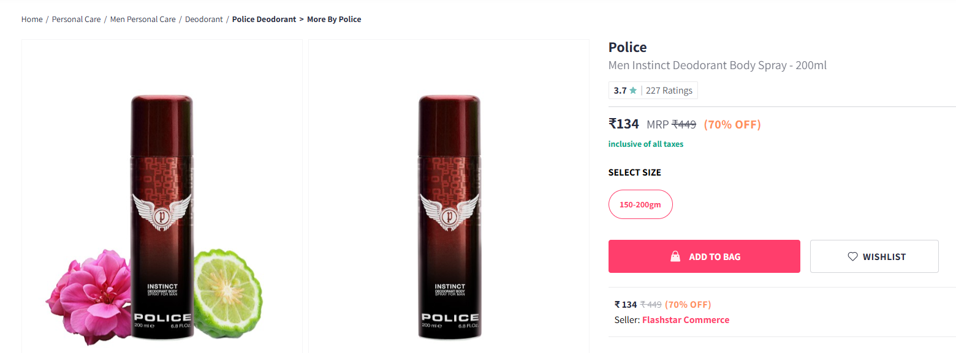
Task: Navigate to Men Personal Care breadcrumb
Action: click(x=143, y=20)
